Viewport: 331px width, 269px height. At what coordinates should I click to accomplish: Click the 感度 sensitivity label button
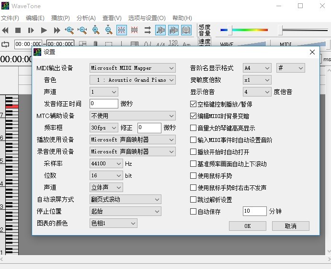click(x=205, y=27)
